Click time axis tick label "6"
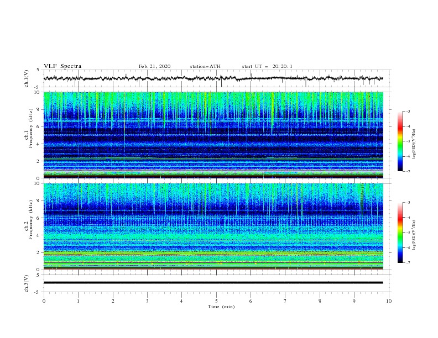 point(251,301)
